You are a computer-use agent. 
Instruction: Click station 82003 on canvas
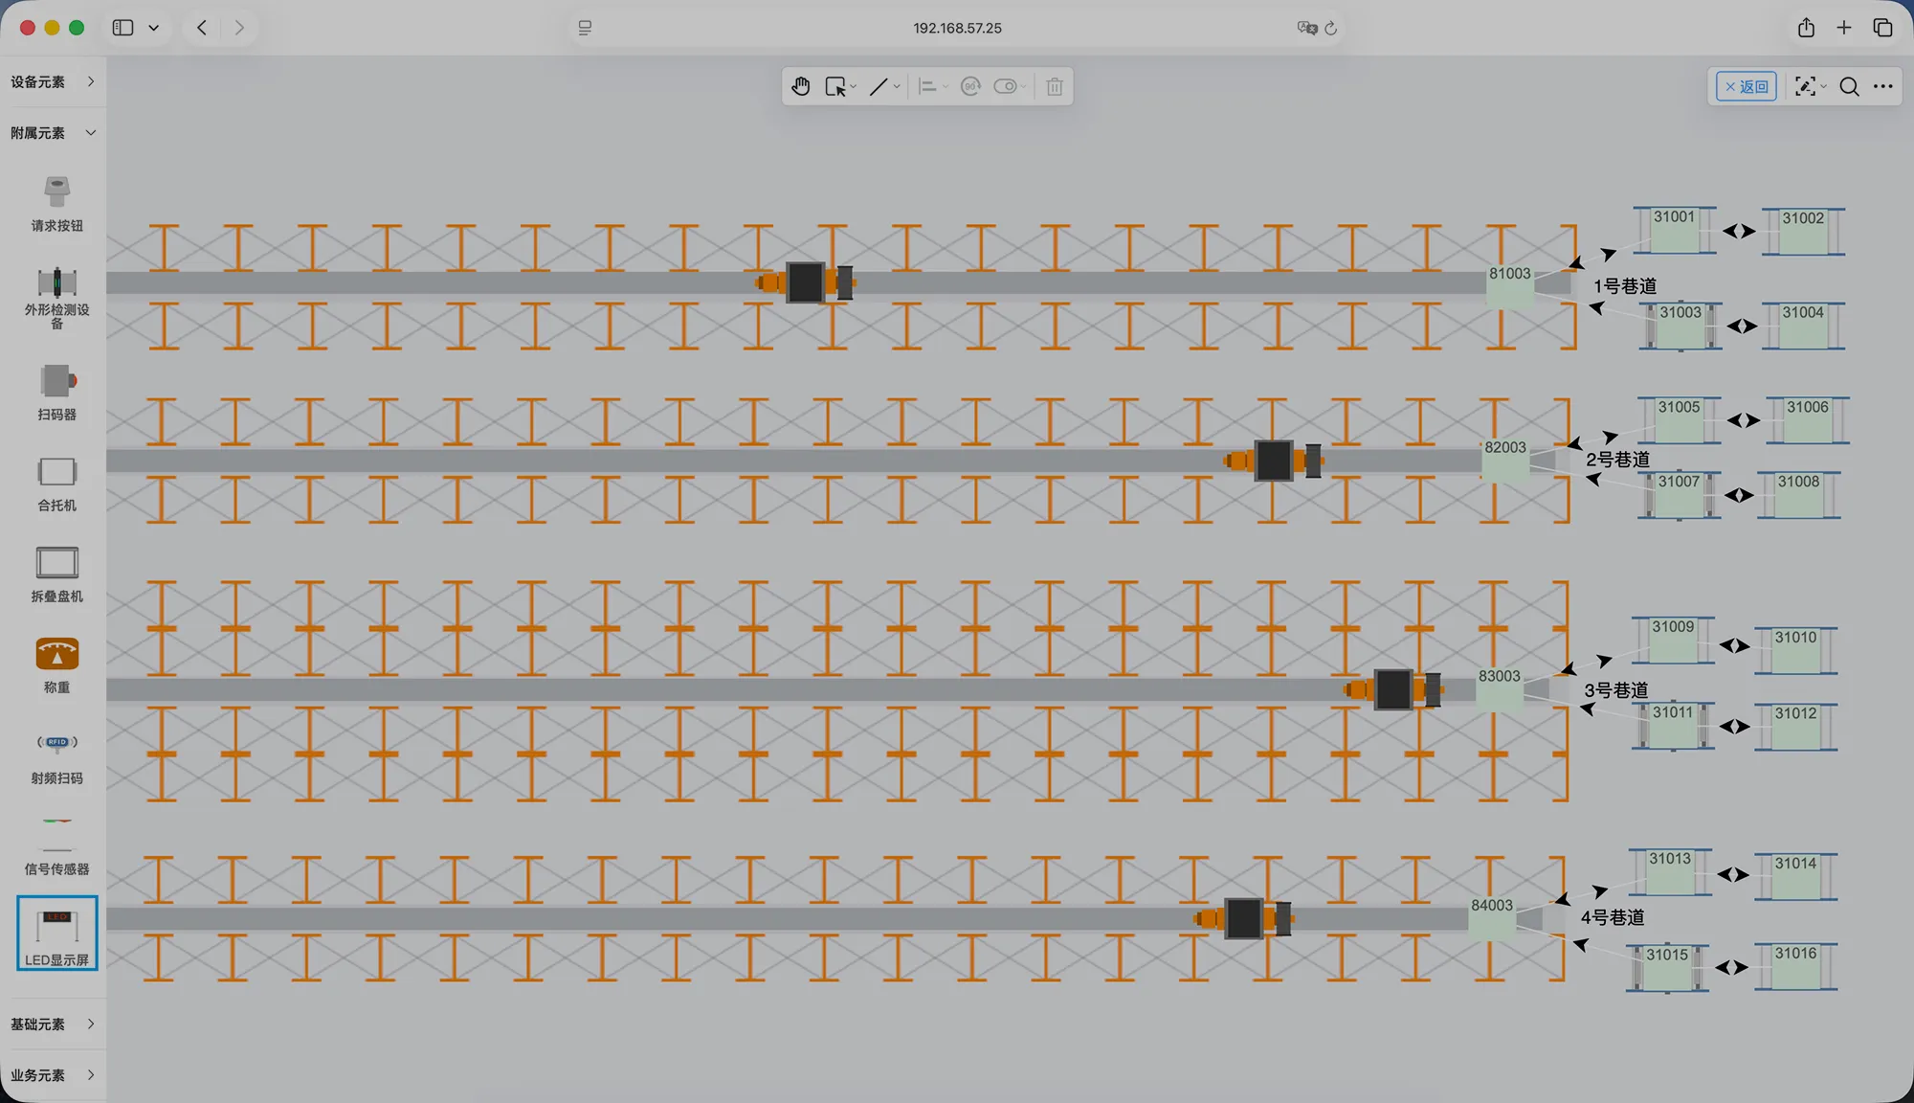1505,460
